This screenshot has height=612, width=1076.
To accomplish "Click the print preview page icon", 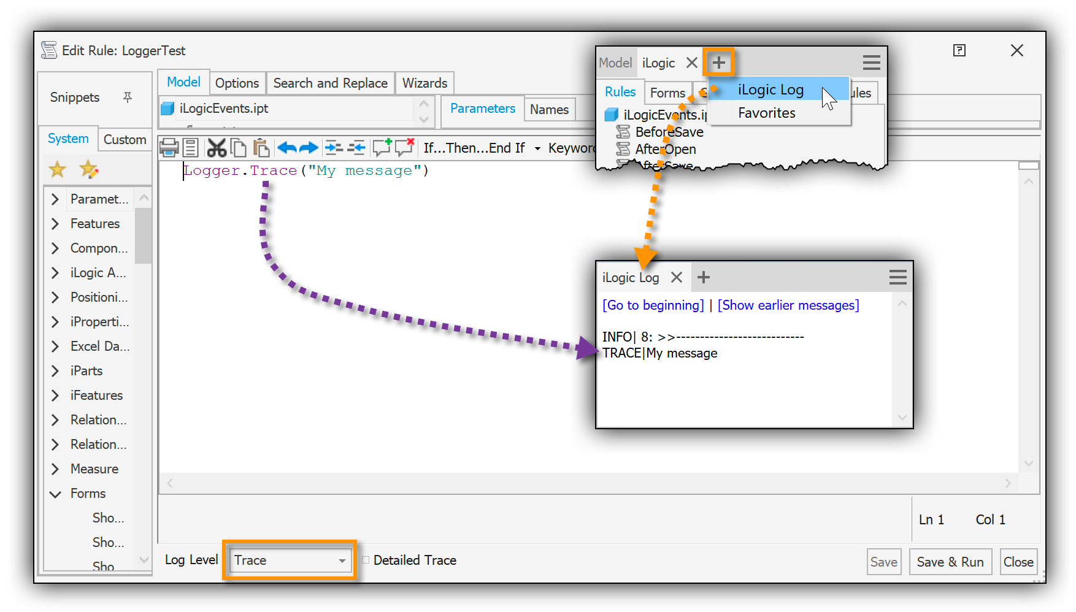I will pos(191,148).
